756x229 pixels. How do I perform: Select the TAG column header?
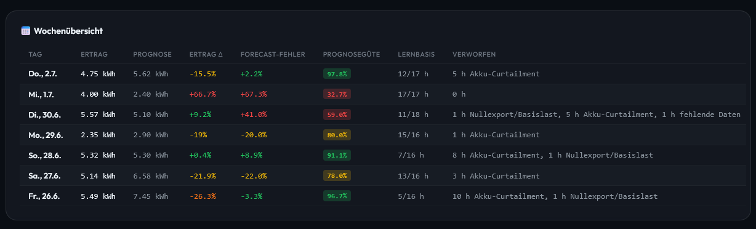(35, 54)
